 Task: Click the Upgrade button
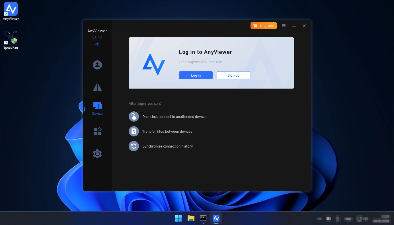[264, 26]
